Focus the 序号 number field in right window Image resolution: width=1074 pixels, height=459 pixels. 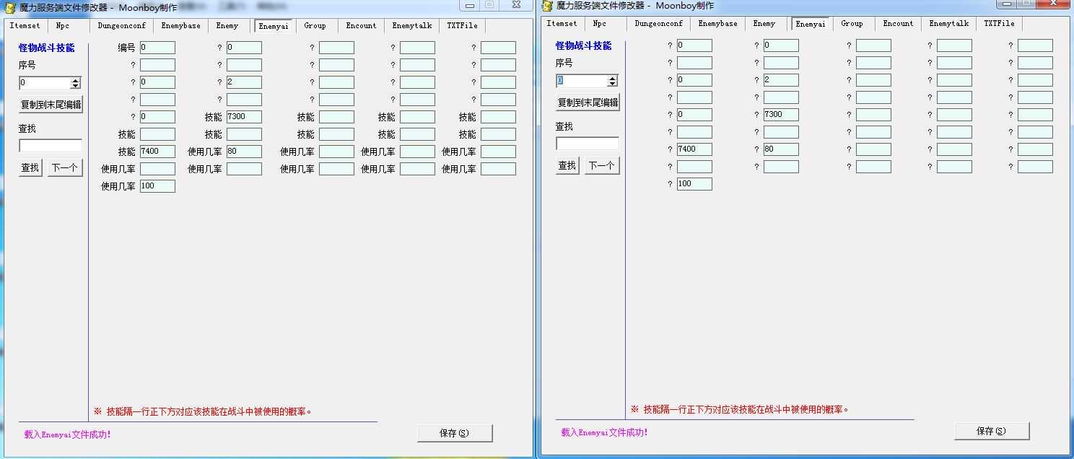pyautogui.click(x=582, y=80)
